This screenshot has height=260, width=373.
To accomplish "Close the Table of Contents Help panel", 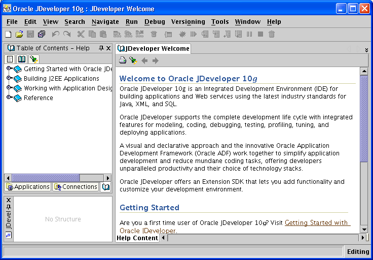I will (108, 48).
